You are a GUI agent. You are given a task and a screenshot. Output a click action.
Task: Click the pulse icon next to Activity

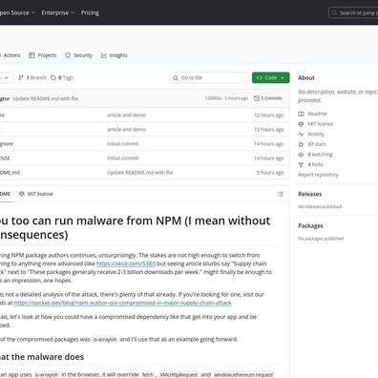301,134
